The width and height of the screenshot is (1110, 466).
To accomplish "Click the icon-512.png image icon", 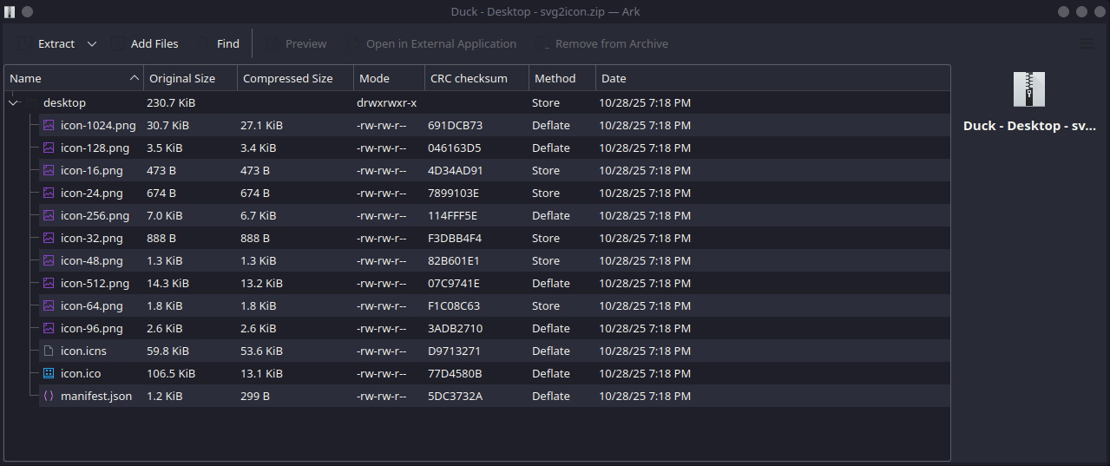I will tap(49, 283).
